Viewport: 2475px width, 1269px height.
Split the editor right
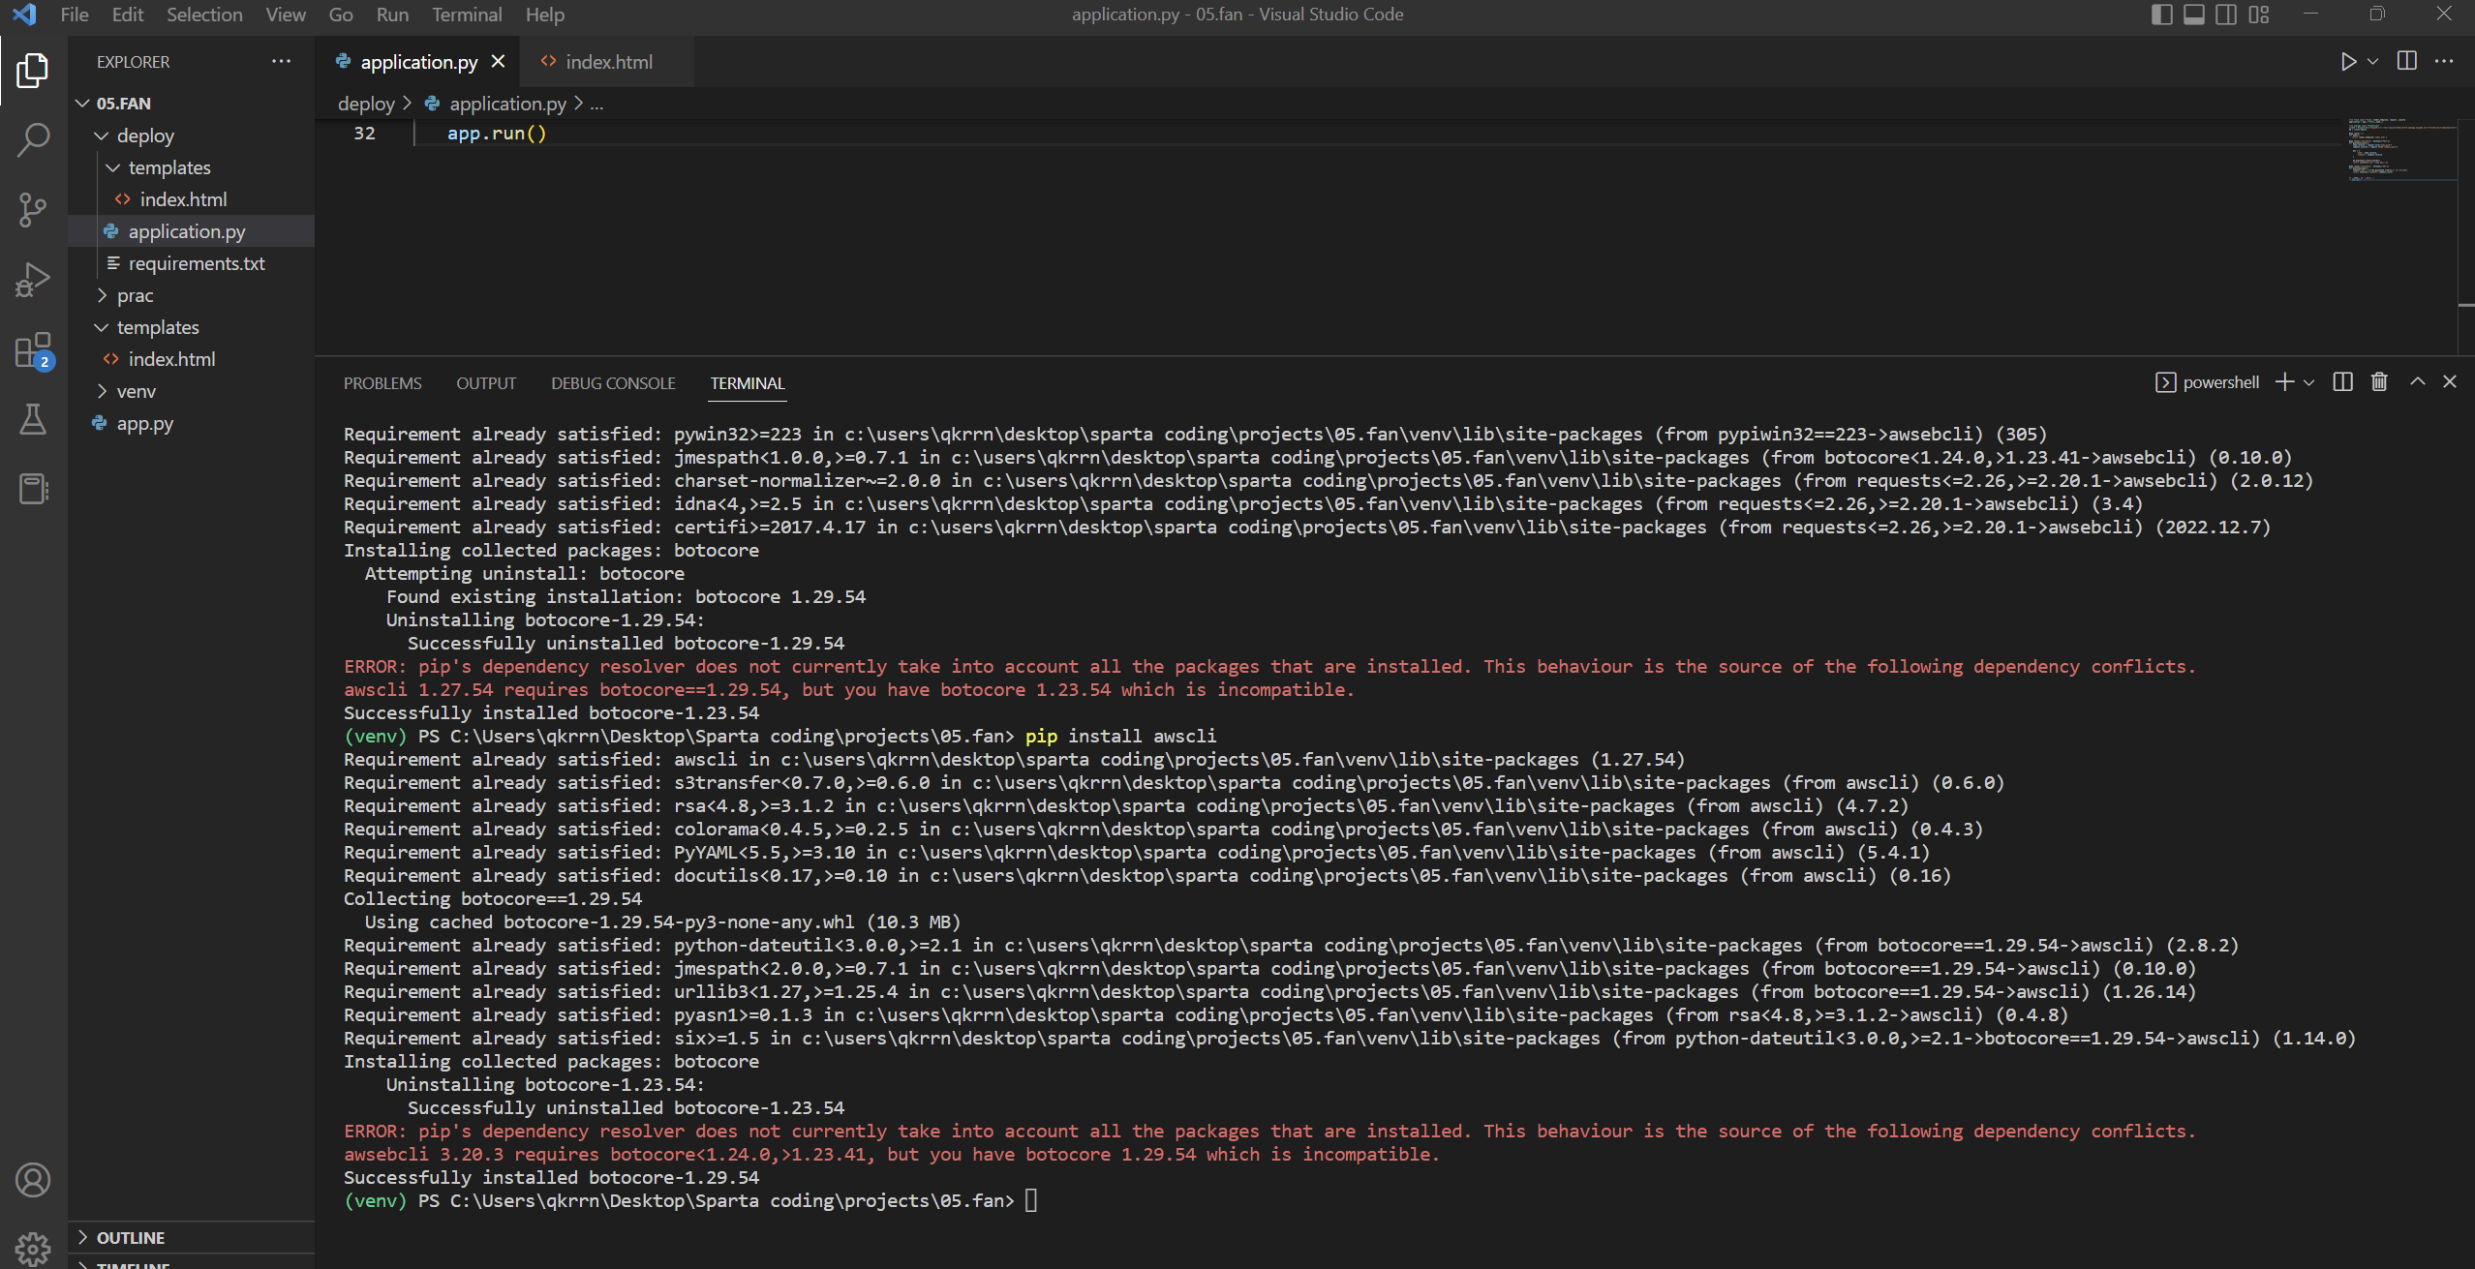pos(2406,61)
